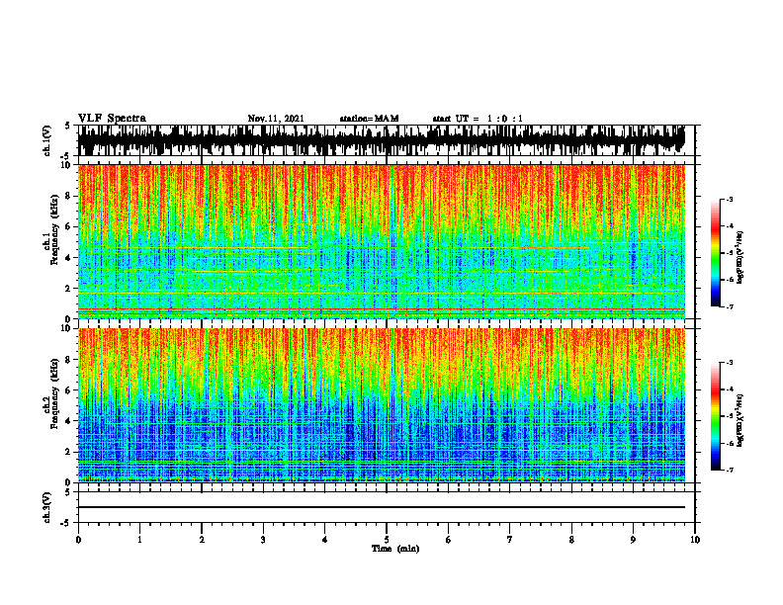The width and height of the screenshot is (783, 605).
Task: Click the "-7" label on ch.2 color bar
Action: pyautogui.click(x=730, y=470)
